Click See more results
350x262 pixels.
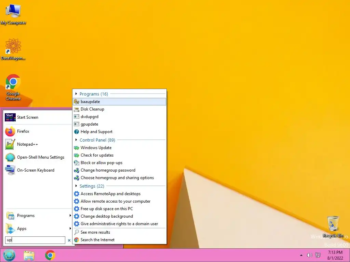click(x=119, y=232)
